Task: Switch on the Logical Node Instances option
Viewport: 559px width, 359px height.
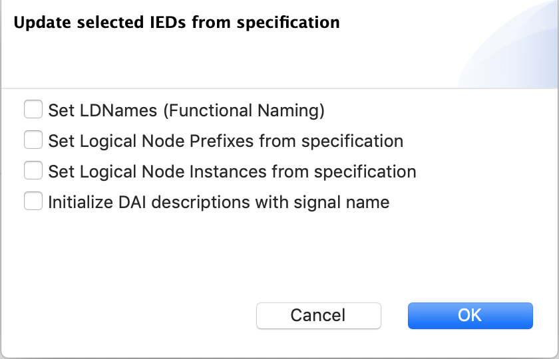Action: point(33,171)
